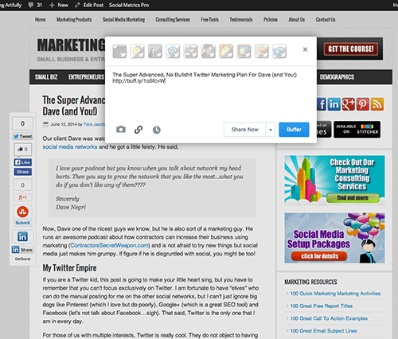This screenshot has height=339, width=398.
Task: Open 100 Quick Marketing Marketing Activities link
Action: [335, 294]
